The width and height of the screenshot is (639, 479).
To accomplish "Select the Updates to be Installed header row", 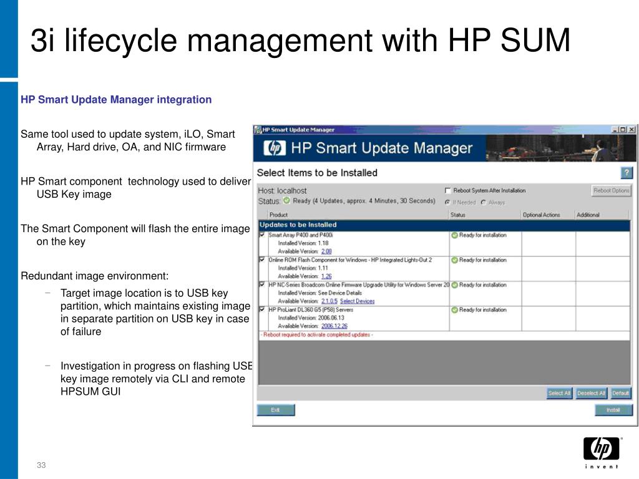I will [444, 225].
